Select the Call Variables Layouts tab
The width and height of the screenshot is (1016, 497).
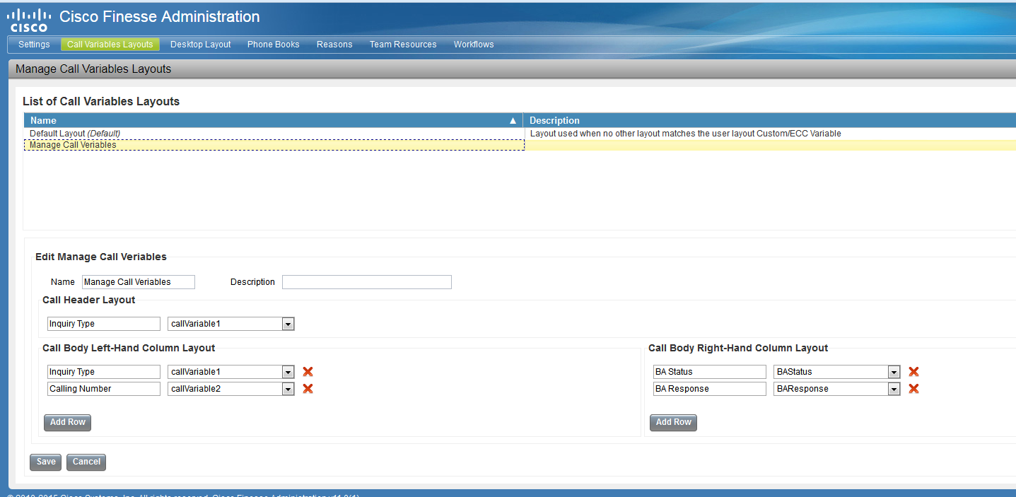pos(110,45)
